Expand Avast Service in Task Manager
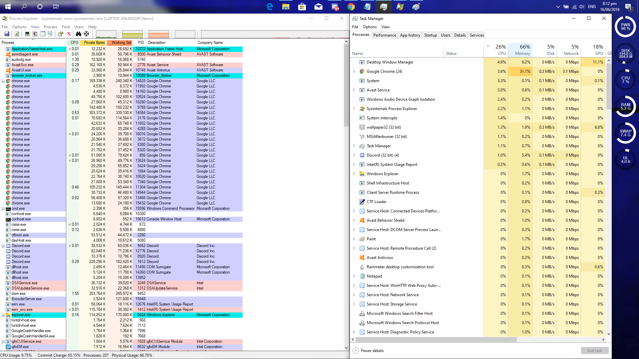 [354, 90]
